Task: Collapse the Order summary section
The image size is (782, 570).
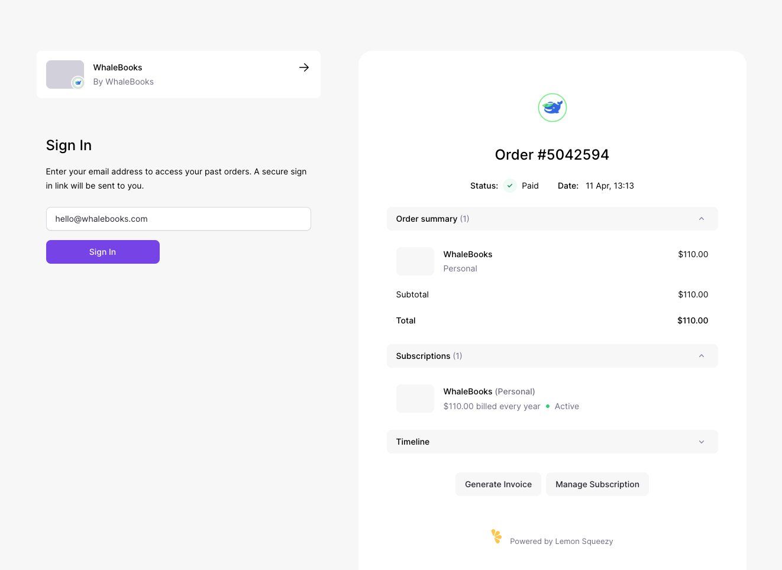Action: pos(552,219)
